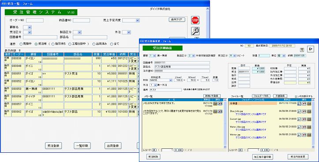Click the オーダーNO input field

click(34, 20)
